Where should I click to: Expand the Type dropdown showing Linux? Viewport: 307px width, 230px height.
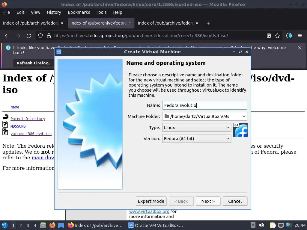coord(197,128)
